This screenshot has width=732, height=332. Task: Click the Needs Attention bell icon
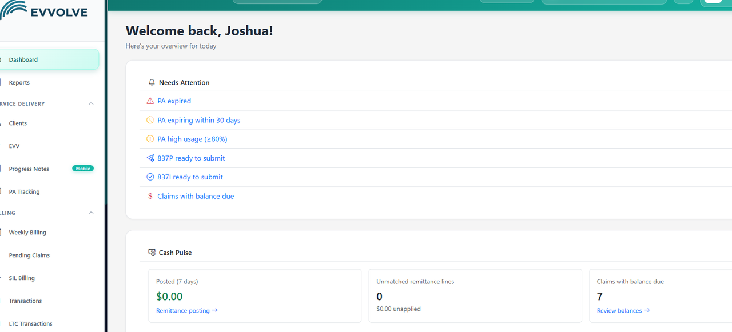[x=152, y=82]
